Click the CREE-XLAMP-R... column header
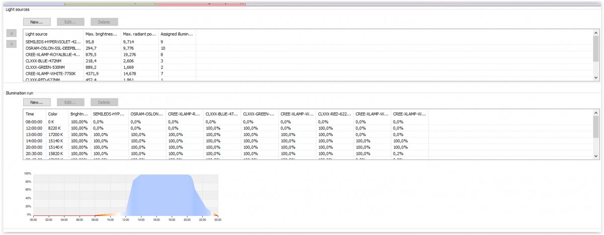This screenshot has height=235, width=604. pos(185,114)
